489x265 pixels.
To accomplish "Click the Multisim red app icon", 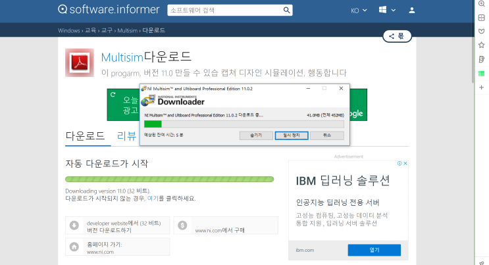I will 80,62.
